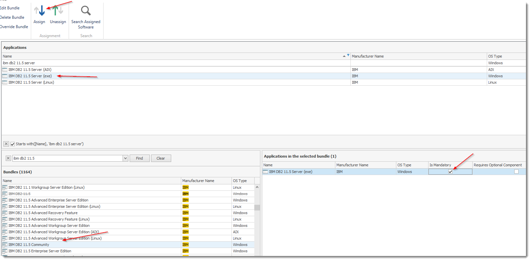Screen dimensions: 531x261
Task: Click the Assign arrows icon
Action: [40, 11]
